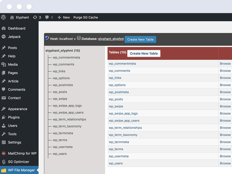Click the host server icon before Host: localhost
Screen dimensions: 232x174
[47, 38]
